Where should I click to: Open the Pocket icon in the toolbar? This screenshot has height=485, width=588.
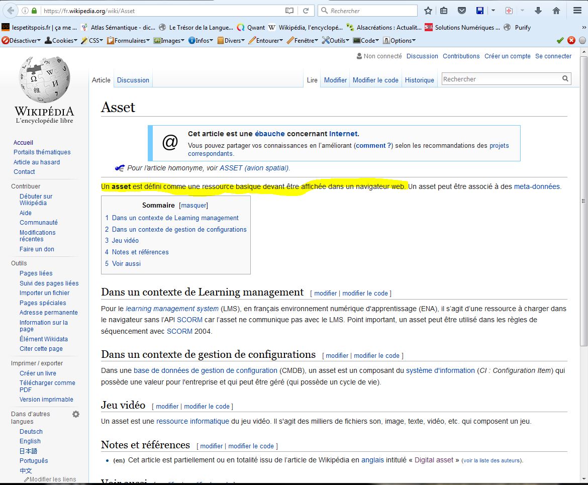point(461,11)
